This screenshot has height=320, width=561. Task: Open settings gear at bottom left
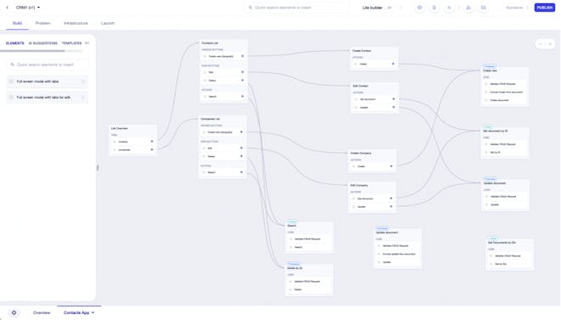[14, 312]
